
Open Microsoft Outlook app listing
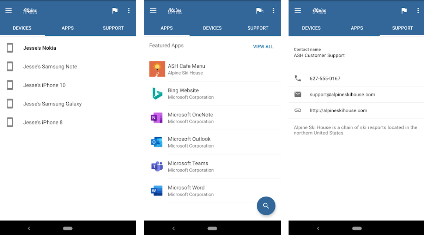click(212, 142)
